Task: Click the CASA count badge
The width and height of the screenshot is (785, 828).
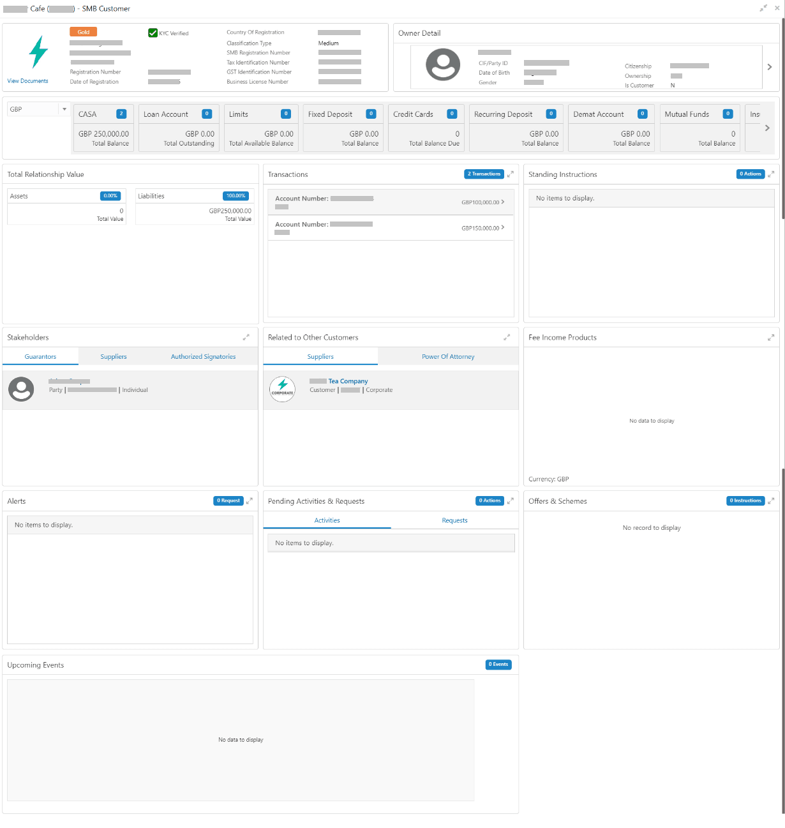Action: [121, 114]
